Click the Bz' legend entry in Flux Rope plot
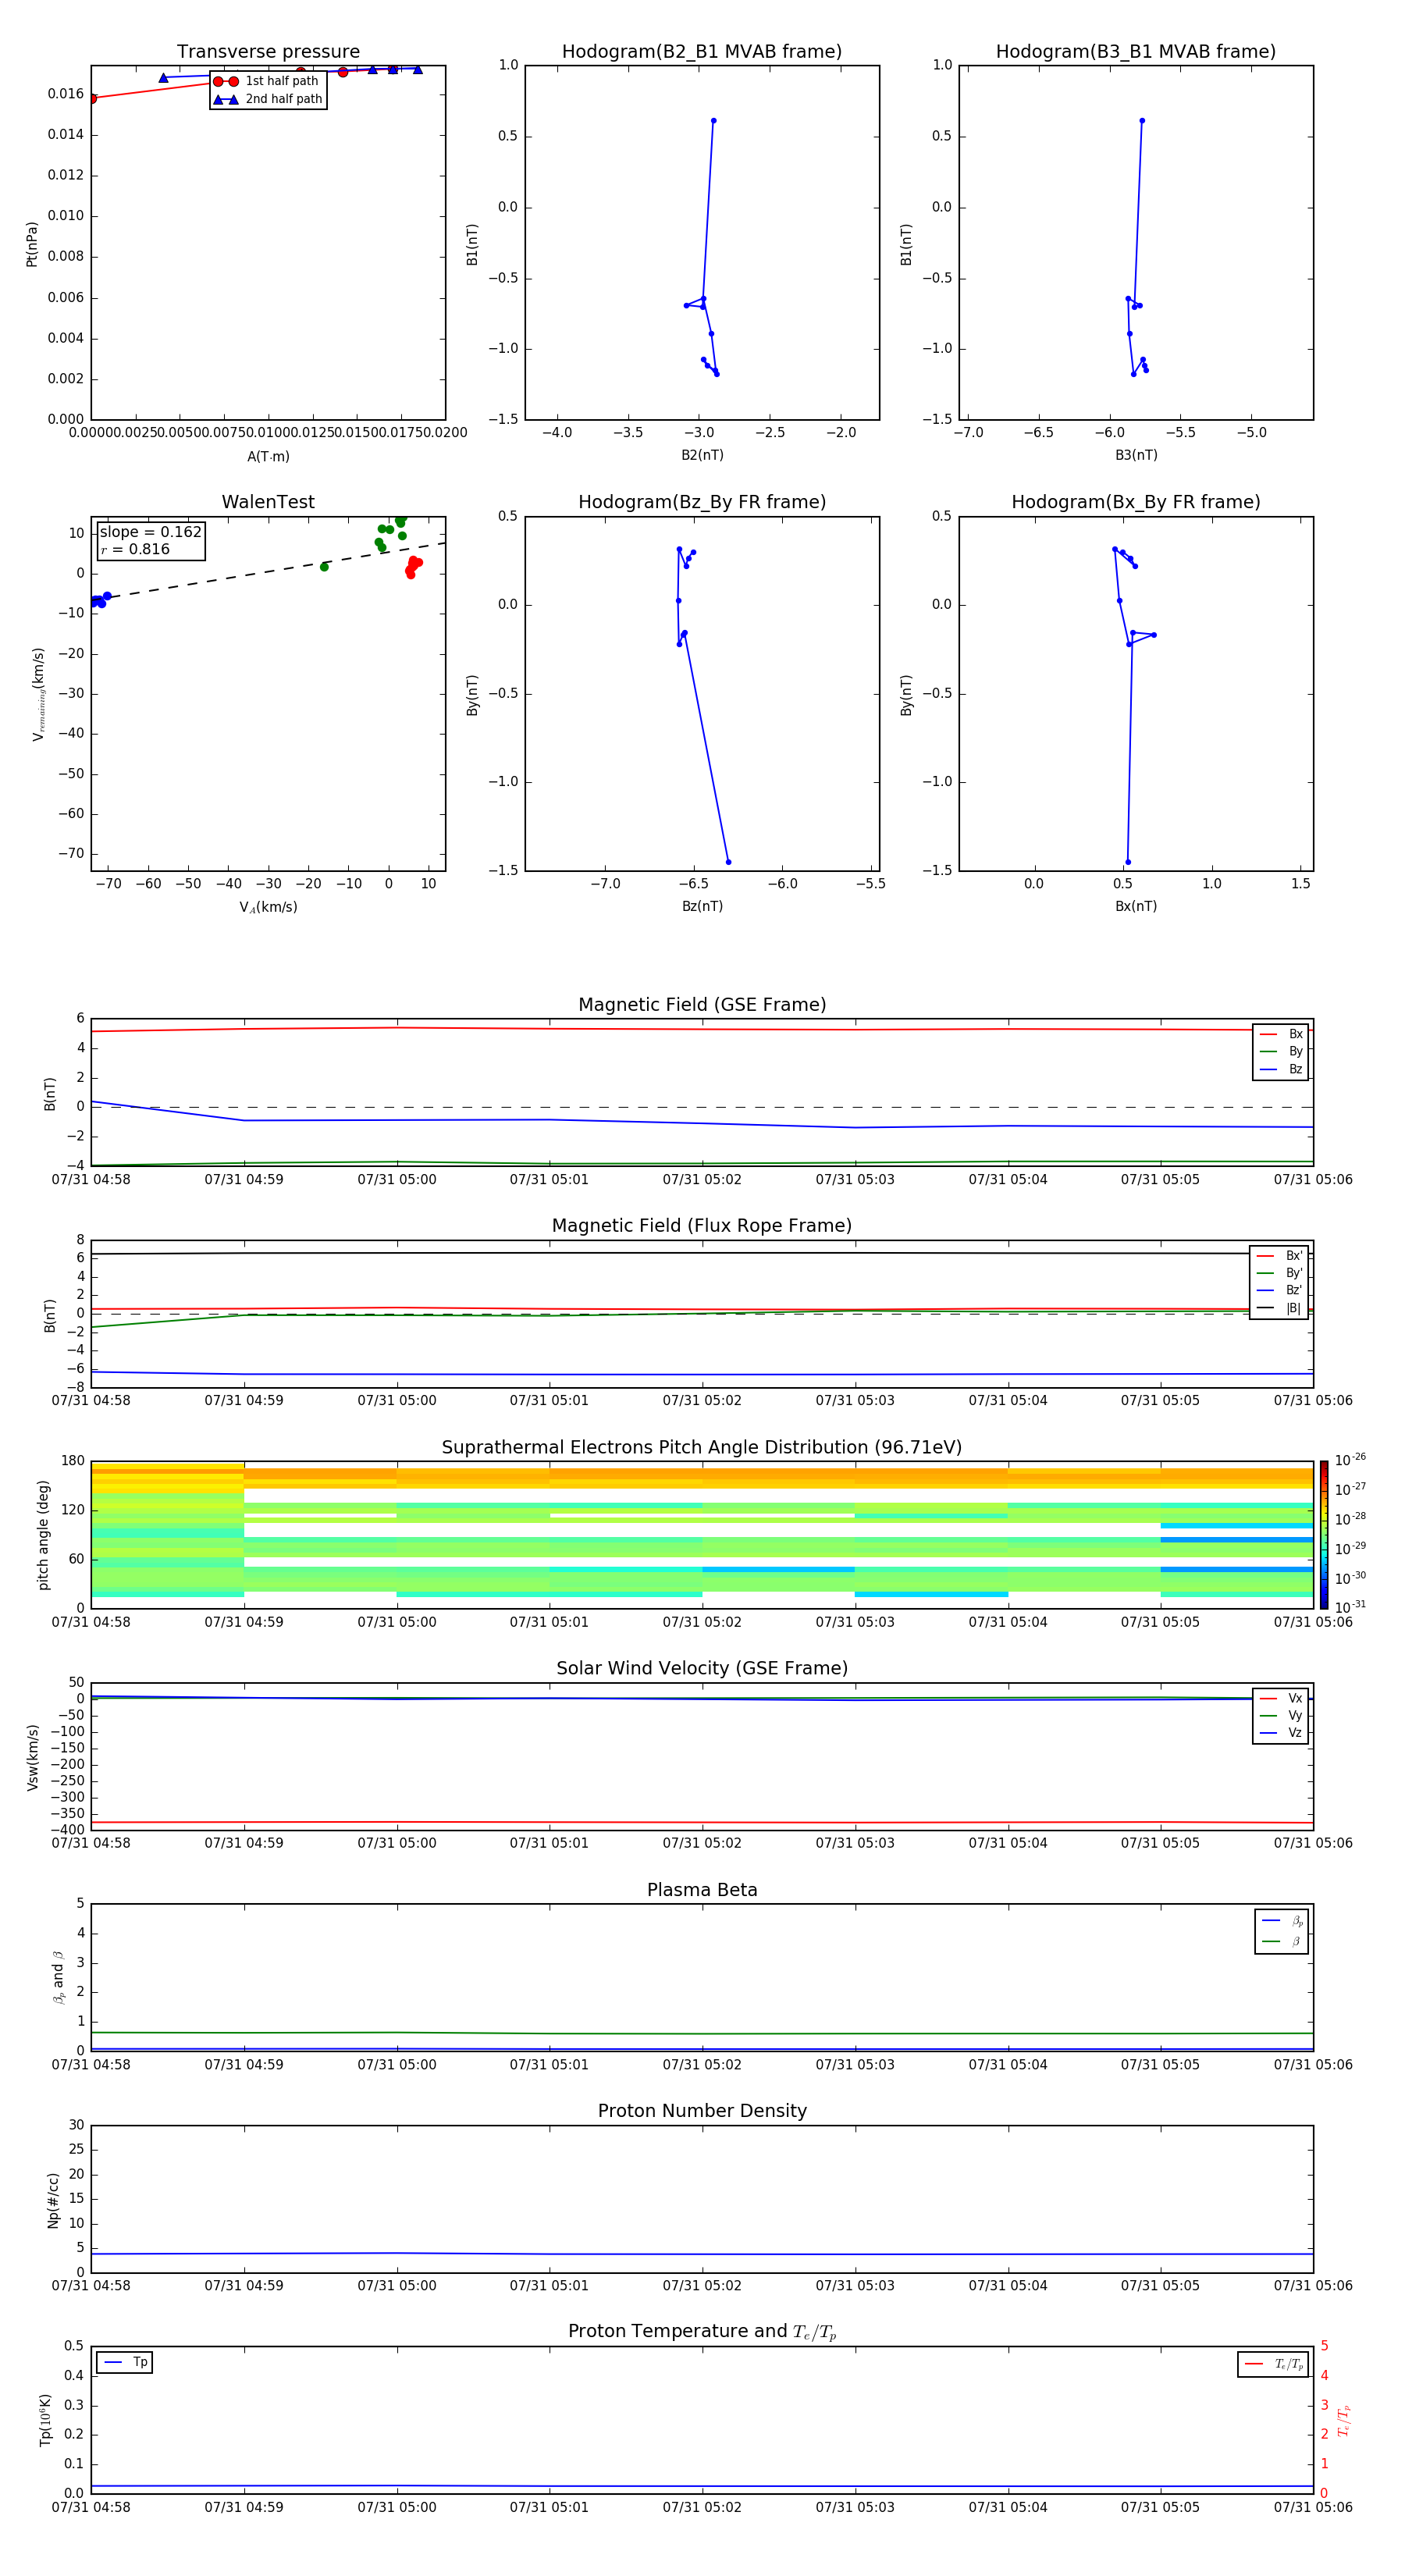Screen dimensions: 1405x2576 coord(1279,1290)
